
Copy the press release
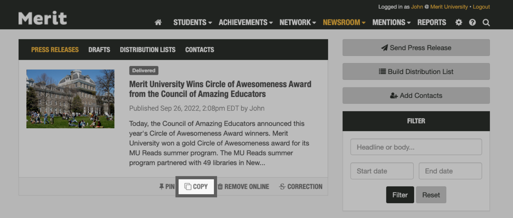[x=196, y=187]
